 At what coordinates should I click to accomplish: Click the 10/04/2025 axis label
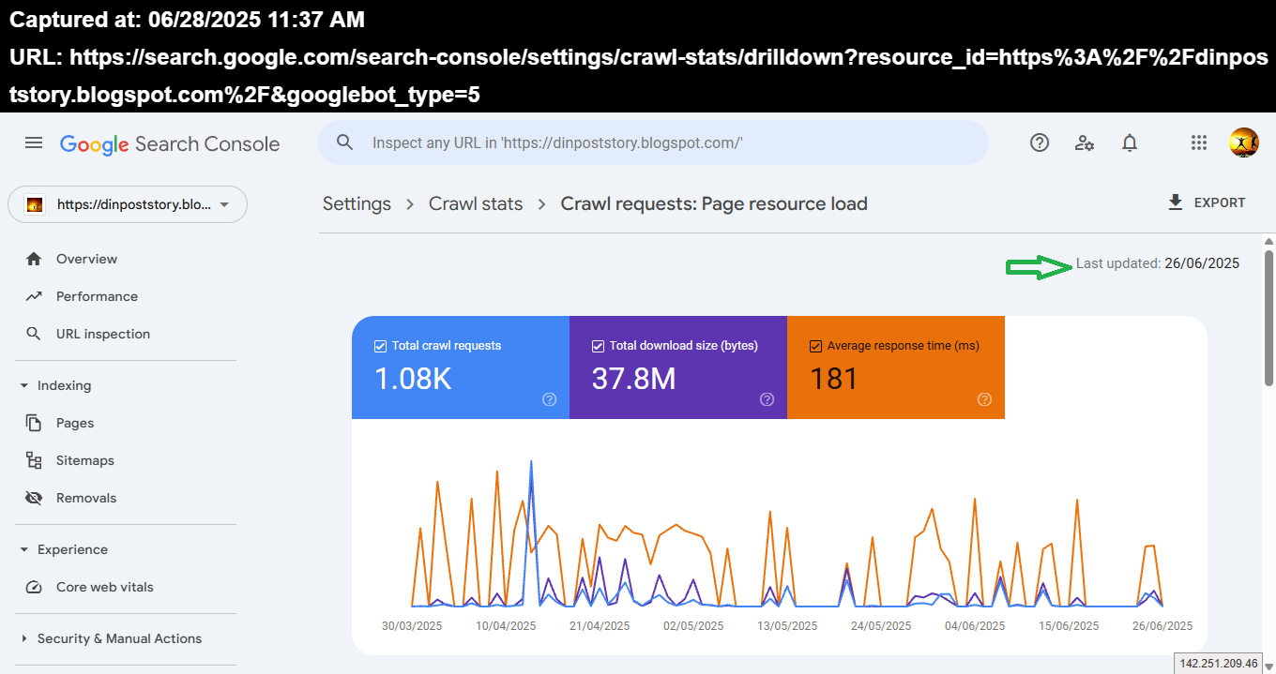click(x=506, y=625)
